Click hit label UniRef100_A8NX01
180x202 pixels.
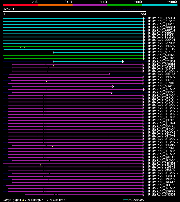tap(161, 86)
